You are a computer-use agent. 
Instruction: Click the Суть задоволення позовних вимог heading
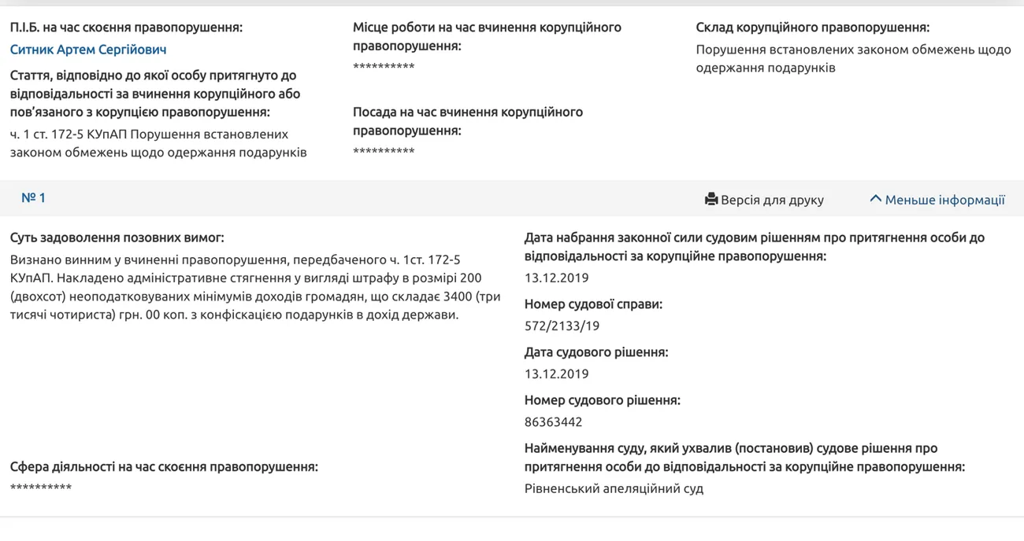tap(117, 237)
